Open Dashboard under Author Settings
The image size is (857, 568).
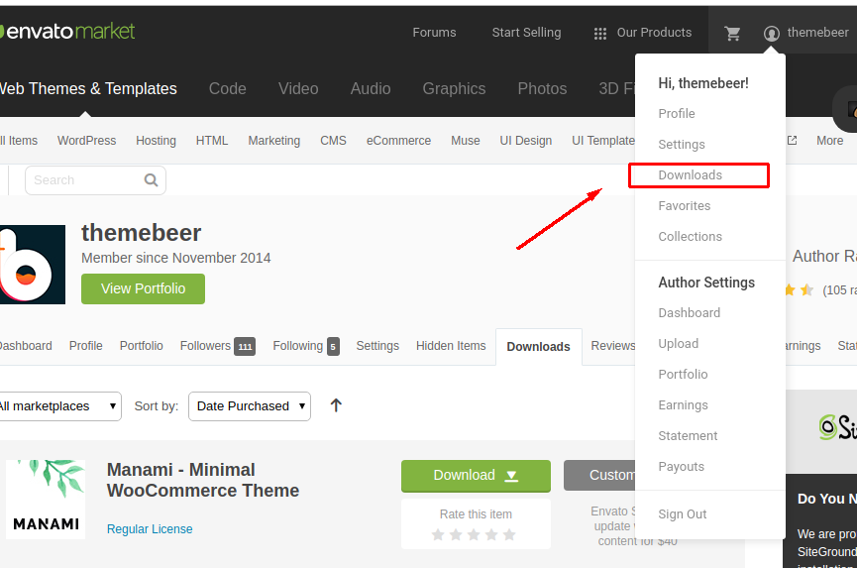click(x=690, y=312)
